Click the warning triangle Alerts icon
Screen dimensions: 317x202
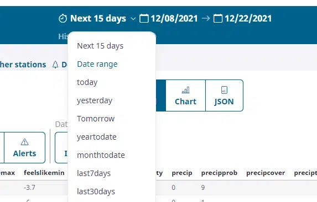tap(25, 142)
